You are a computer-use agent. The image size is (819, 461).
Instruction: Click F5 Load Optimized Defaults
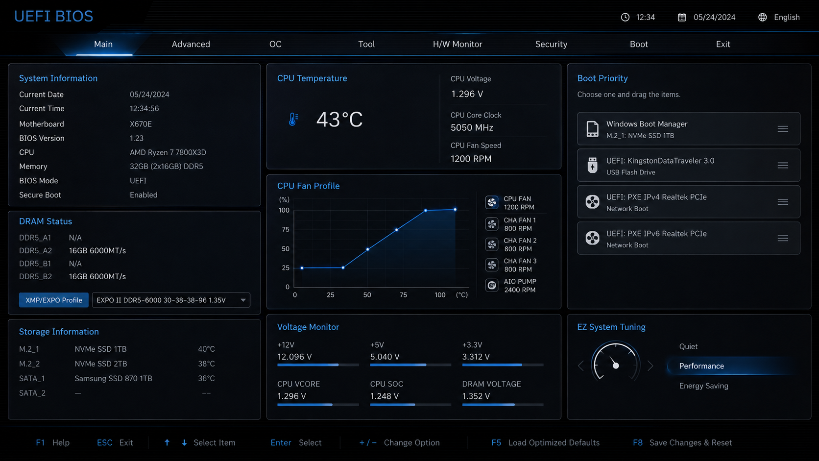point(545,442)
